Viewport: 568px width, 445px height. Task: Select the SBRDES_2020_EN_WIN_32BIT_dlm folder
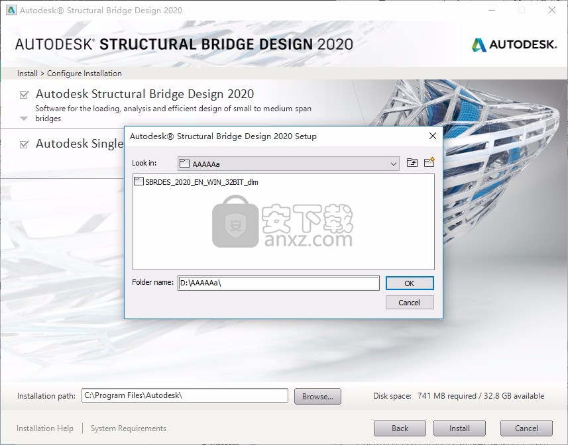[x=196, y=181]
